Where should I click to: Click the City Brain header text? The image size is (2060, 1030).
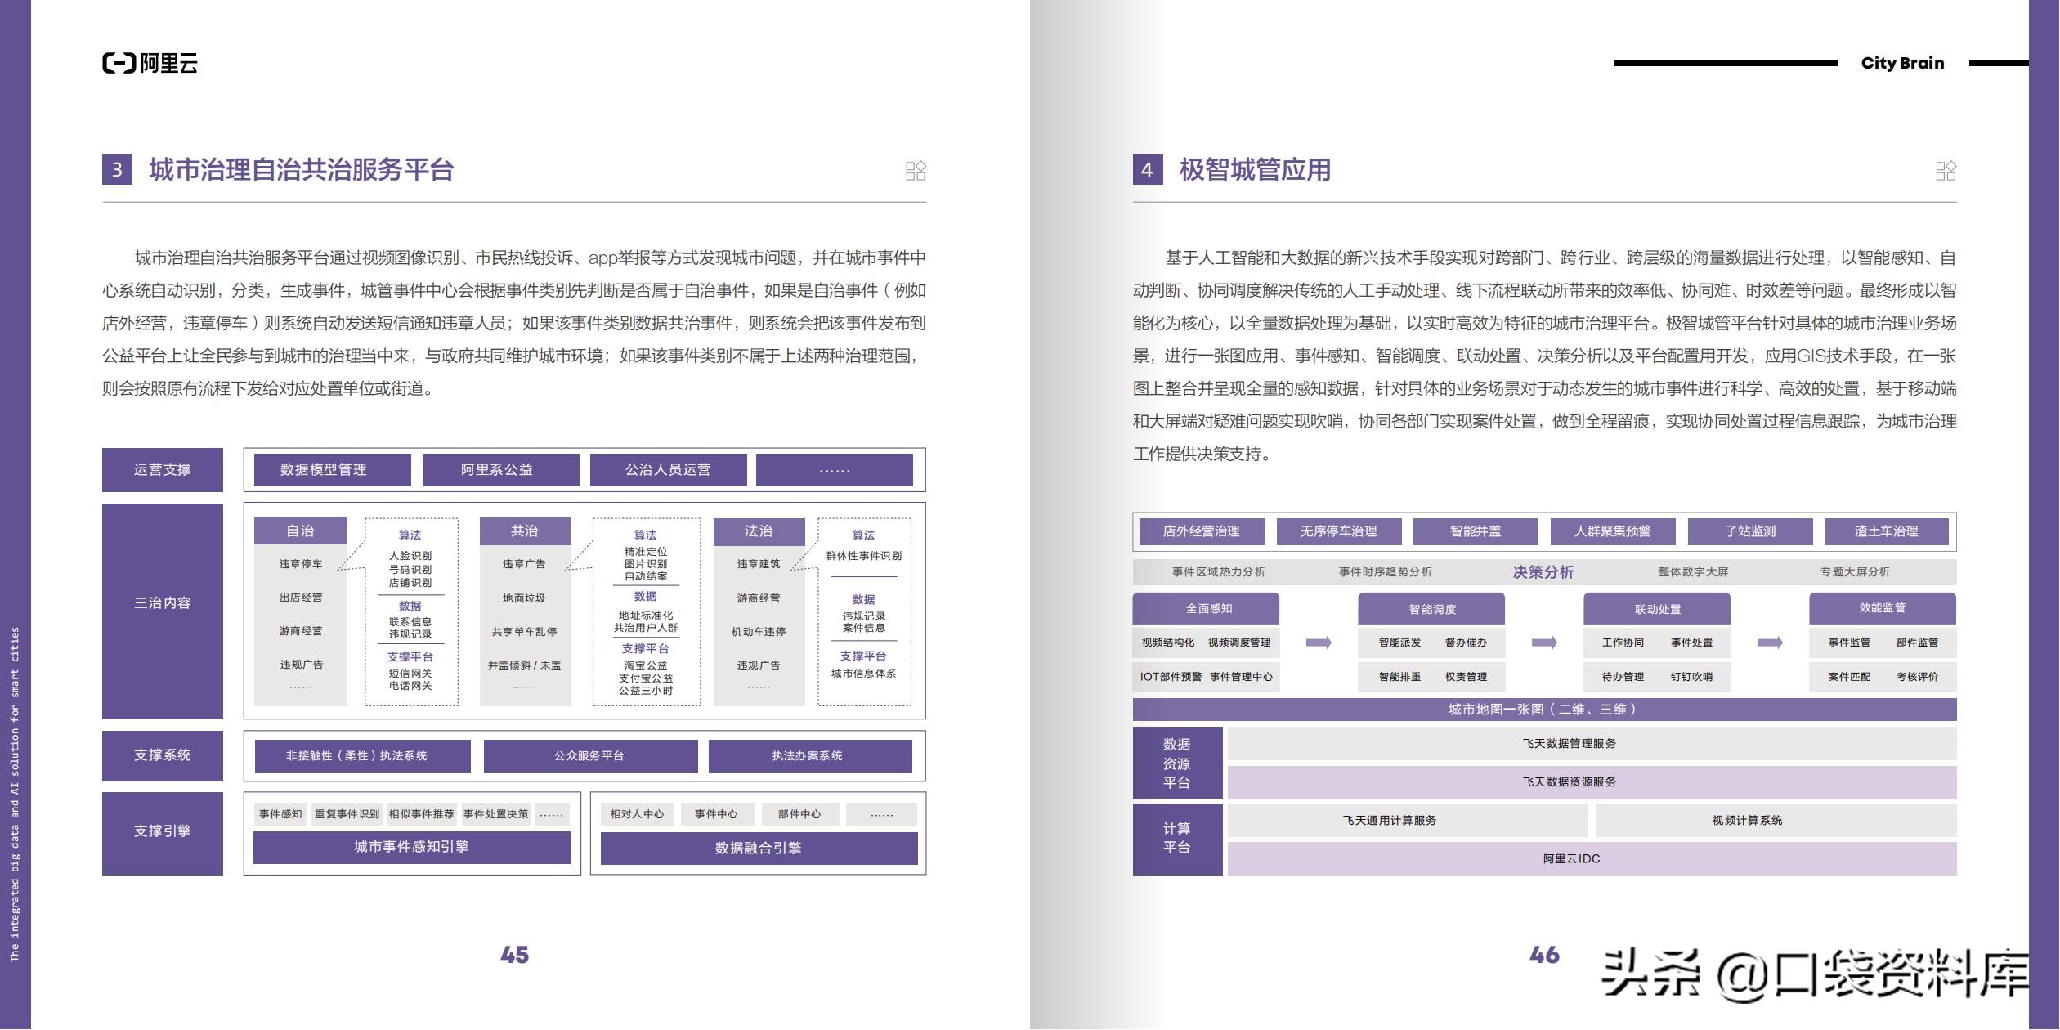coord(1902,63)
